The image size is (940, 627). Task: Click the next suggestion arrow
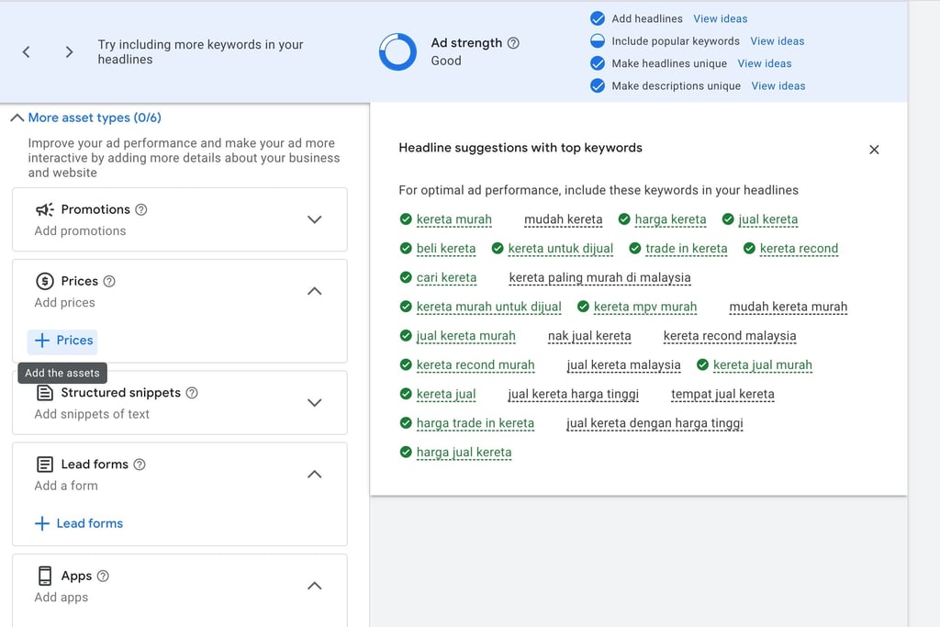point(69,52)
